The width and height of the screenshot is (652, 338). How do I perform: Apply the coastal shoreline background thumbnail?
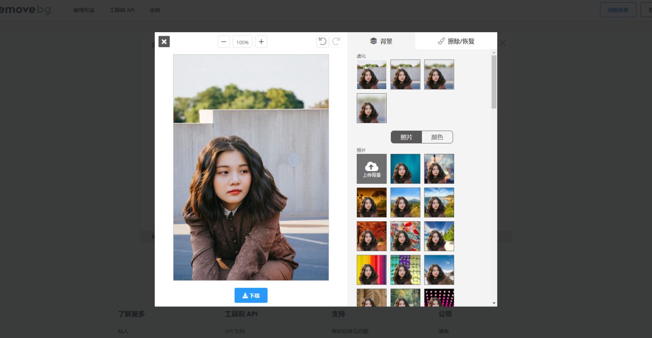[x=439, y=203]
